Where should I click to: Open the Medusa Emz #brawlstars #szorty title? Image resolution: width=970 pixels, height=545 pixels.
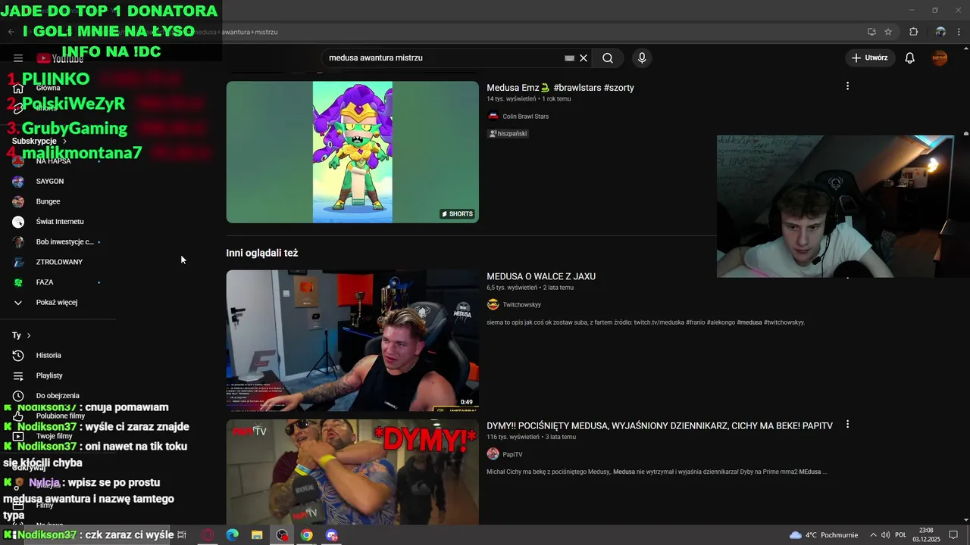point(560,88)
